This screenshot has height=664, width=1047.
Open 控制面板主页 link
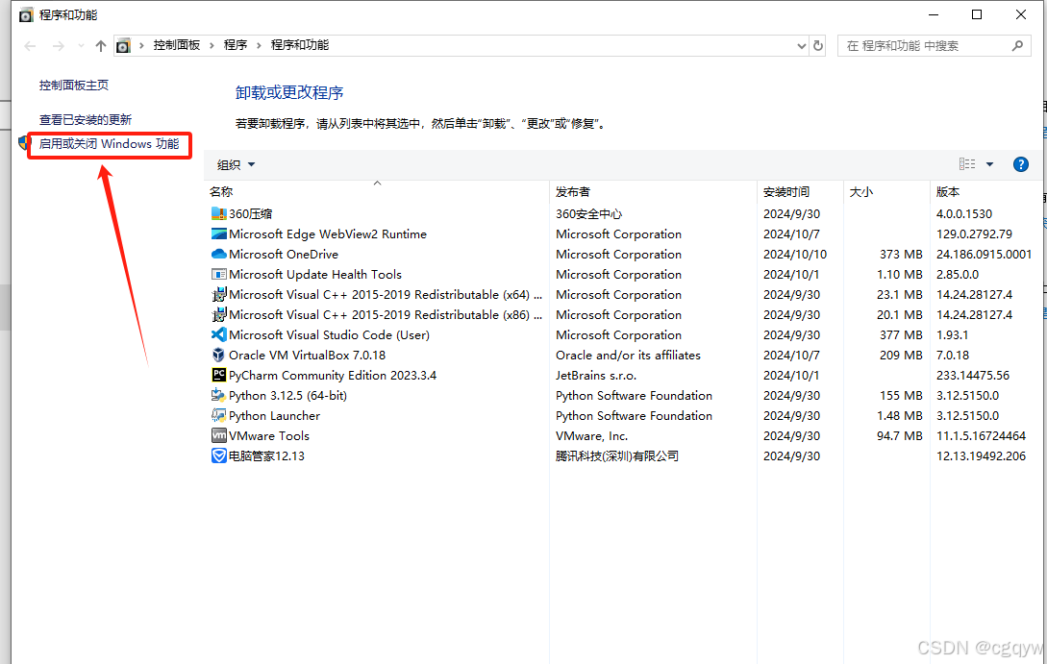[73, 85]
